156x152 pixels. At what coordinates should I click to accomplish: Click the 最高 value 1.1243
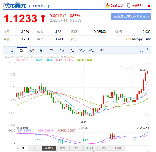(x=58, y=39)
